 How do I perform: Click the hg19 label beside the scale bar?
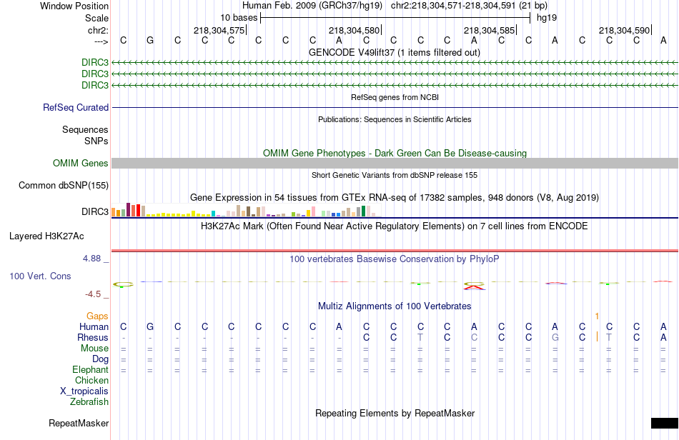(x=547, y=18)
